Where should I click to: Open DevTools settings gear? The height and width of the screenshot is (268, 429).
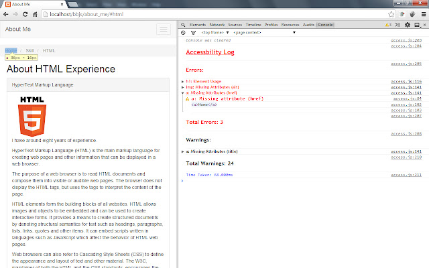(x=408, y=25)
